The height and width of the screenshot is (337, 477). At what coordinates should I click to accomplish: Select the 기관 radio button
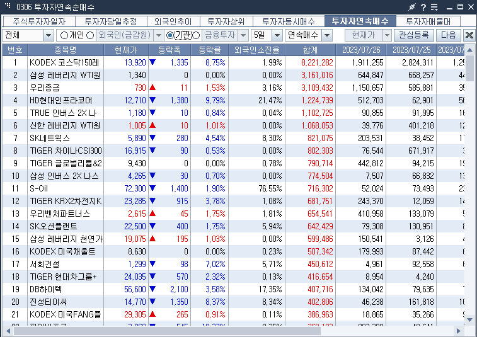coord(170,35)
